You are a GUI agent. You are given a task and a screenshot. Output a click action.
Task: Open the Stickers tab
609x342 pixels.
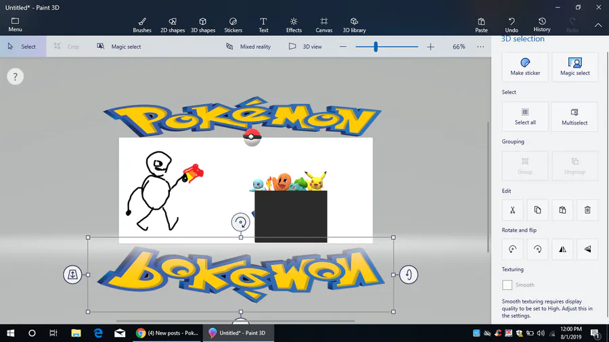pos(233,25)
